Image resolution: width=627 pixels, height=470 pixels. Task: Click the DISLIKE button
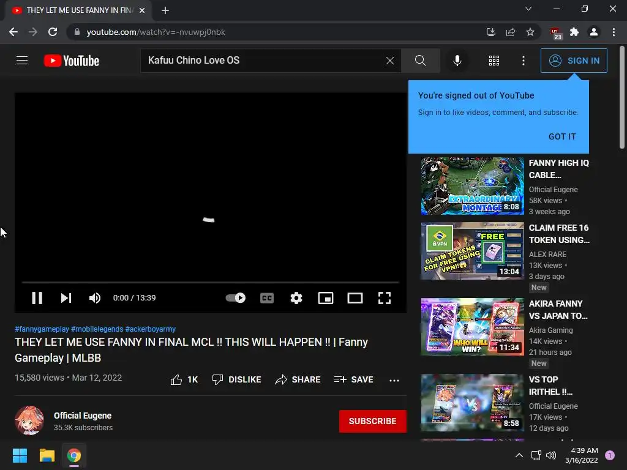[236, 379]
